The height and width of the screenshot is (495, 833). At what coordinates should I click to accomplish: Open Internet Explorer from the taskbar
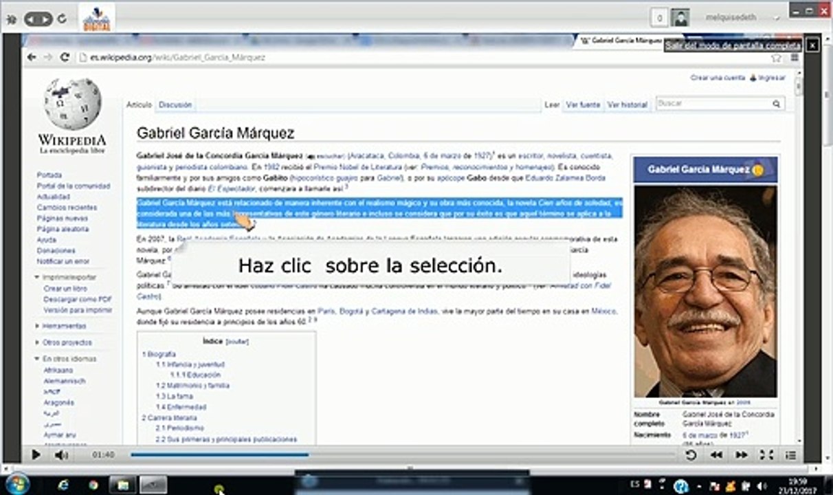(x=63, y=485)
